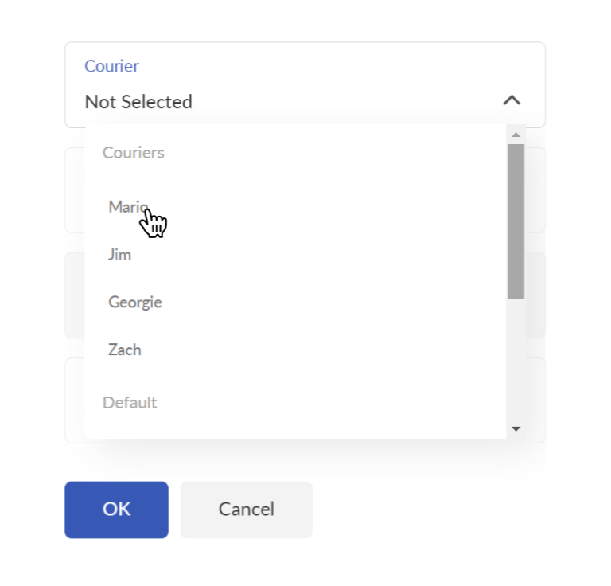Click the Default group header
This screenshot has height=586, width=611.
[130, 402]
